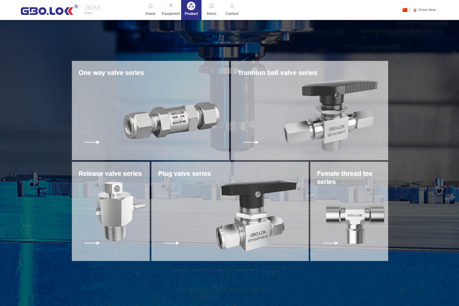The height and width of the screenshot is (306, 459).
Task: Open the News menu label
Action: (x=212, y=14)
